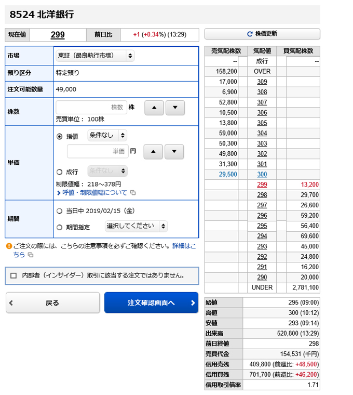Proceed to 注文確認画面へ button

click(151, 302)
